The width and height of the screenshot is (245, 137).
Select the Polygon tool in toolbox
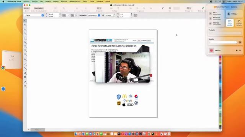(25, 54)
